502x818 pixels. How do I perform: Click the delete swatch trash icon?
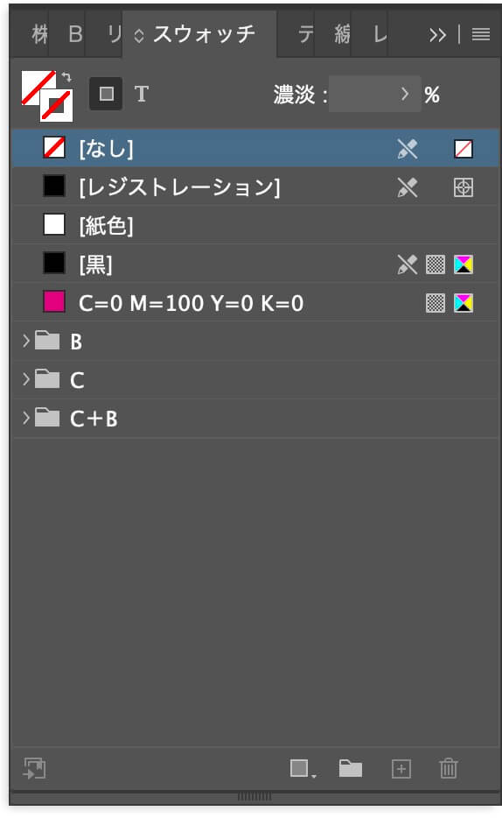pos(449,768)
